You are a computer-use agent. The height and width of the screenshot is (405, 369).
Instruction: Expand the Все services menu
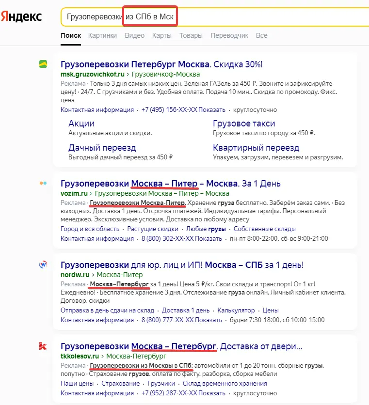click(261, 35)
